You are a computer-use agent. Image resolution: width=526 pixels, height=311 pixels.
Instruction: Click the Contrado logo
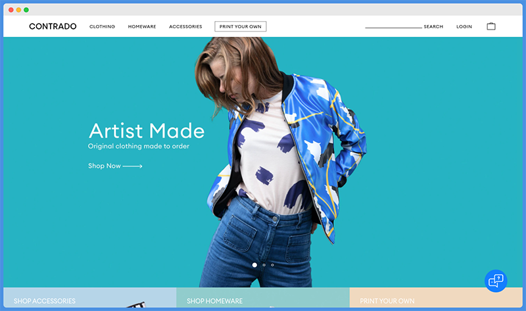pos(53,26)
